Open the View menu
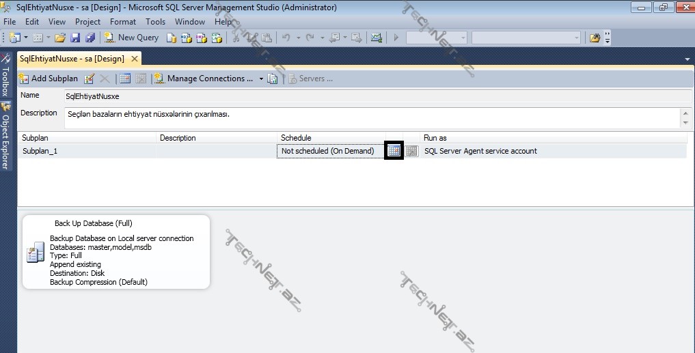Viewport: 695px width, 353px height. (57, 22)
